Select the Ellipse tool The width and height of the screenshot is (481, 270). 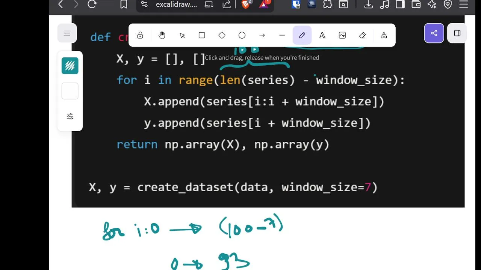click(242, 35)
